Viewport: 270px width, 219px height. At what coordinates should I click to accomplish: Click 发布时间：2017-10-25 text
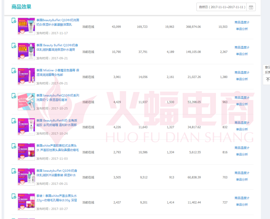[x=52, y=108]
